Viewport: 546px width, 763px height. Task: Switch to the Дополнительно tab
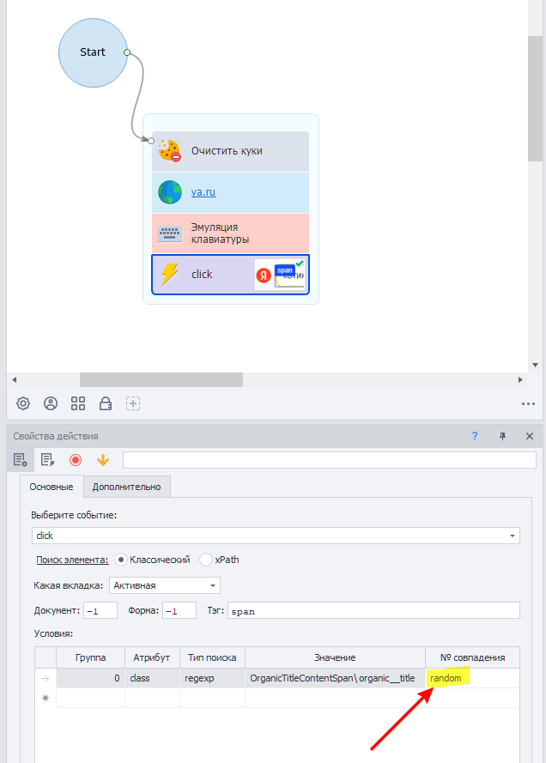point(126,487)
